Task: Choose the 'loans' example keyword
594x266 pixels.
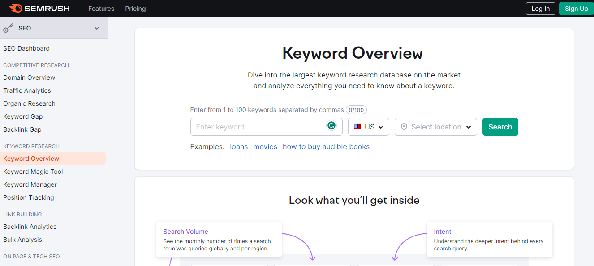Action: 239,147
